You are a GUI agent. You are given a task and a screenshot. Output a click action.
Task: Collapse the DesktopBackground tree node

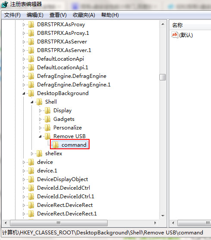pos(24,93)
